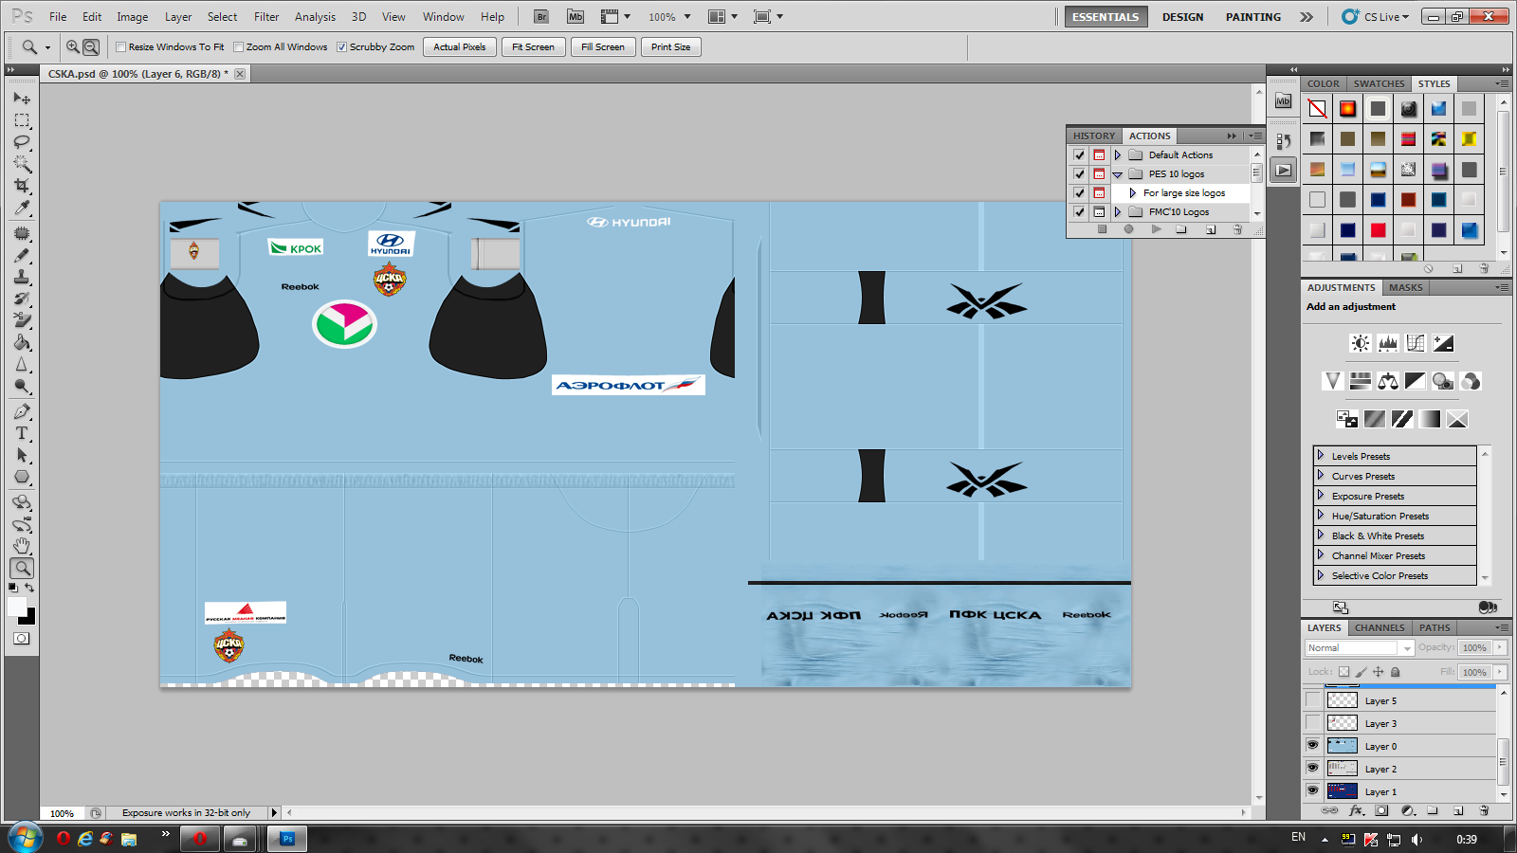Image resolution: width=1517 pixels, height=853 pixels.
Task: Select the Spot Healing Brush tool
Action: pyautogui.click(x=22, y=233)
